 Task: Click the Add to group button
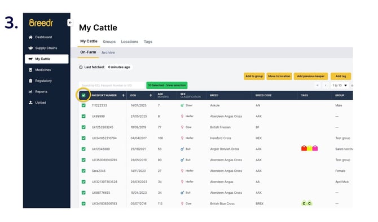click(x=254, y=76)
